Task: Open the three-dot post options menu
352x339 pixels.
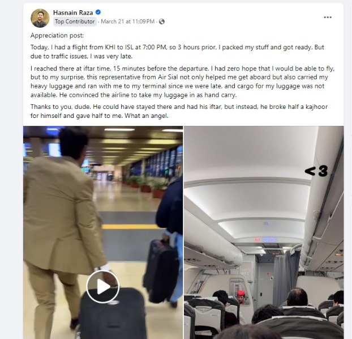Action: [x=328, y=18]
